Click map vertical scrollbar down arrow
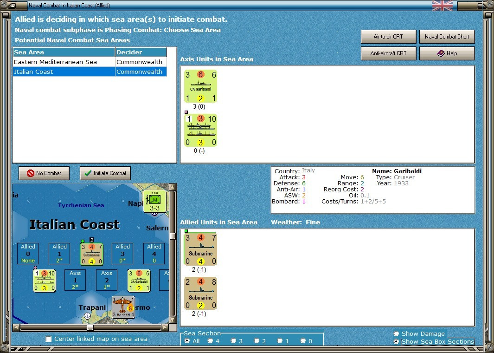 pyautogui.click(x=173, y=320)
